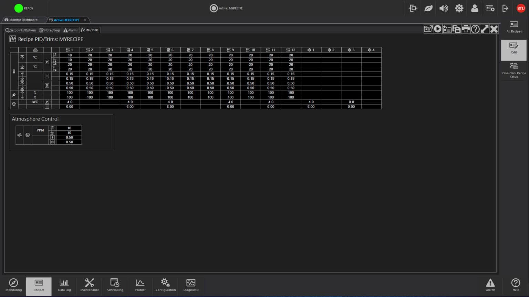Screen dimensions: 529x297
Task: Open All Recipes in the sidebar
Action: click(x=514, y=27)
